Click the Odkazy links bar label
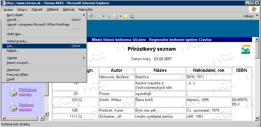Screen dimensions: 261x127 (x=248, y=16)
